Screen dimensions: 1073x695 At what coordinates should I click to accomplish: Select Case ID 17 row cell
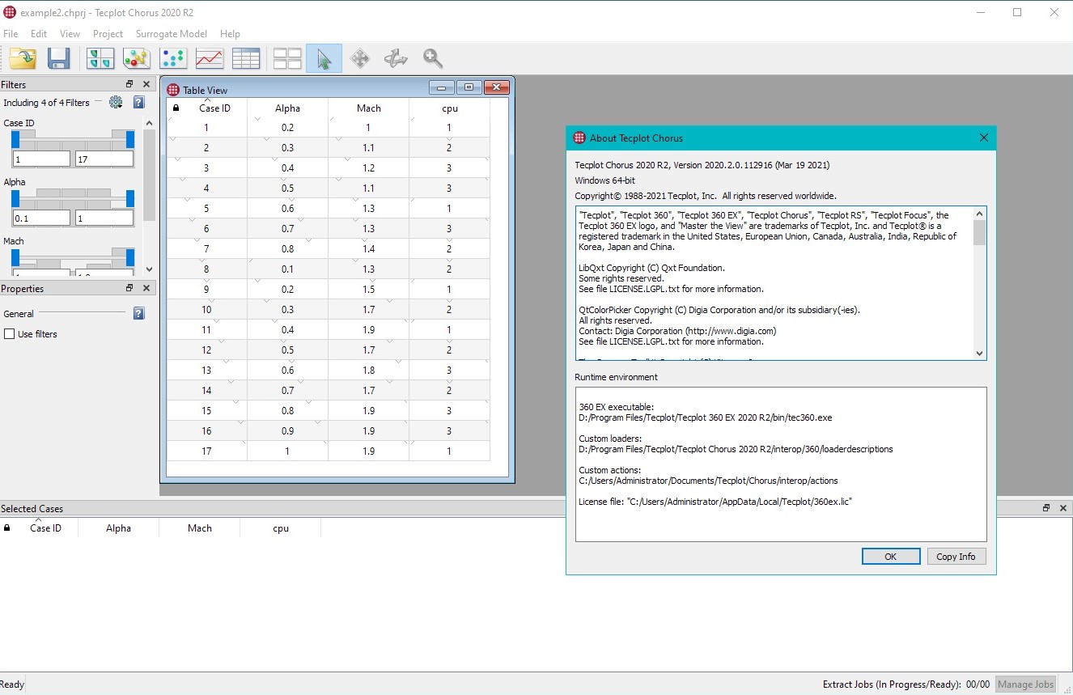pyautogui.click(x=206, y=451)
